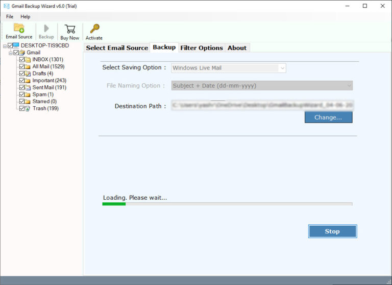Click the Destination Path text field
Viewport: 392px width, 285px height.
click(262, 106)
